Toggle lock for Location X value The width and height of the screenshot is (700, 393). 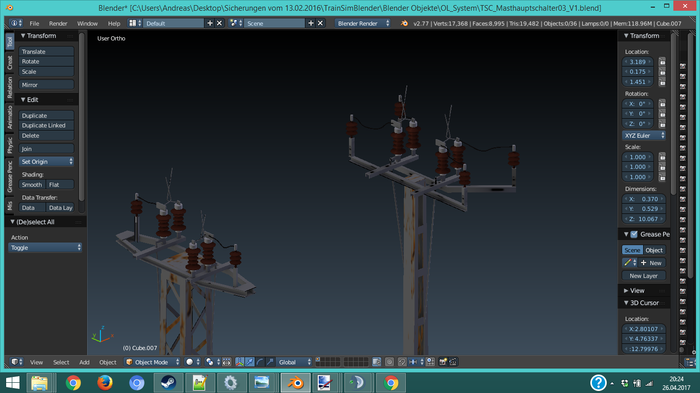(x=662, y=62)
